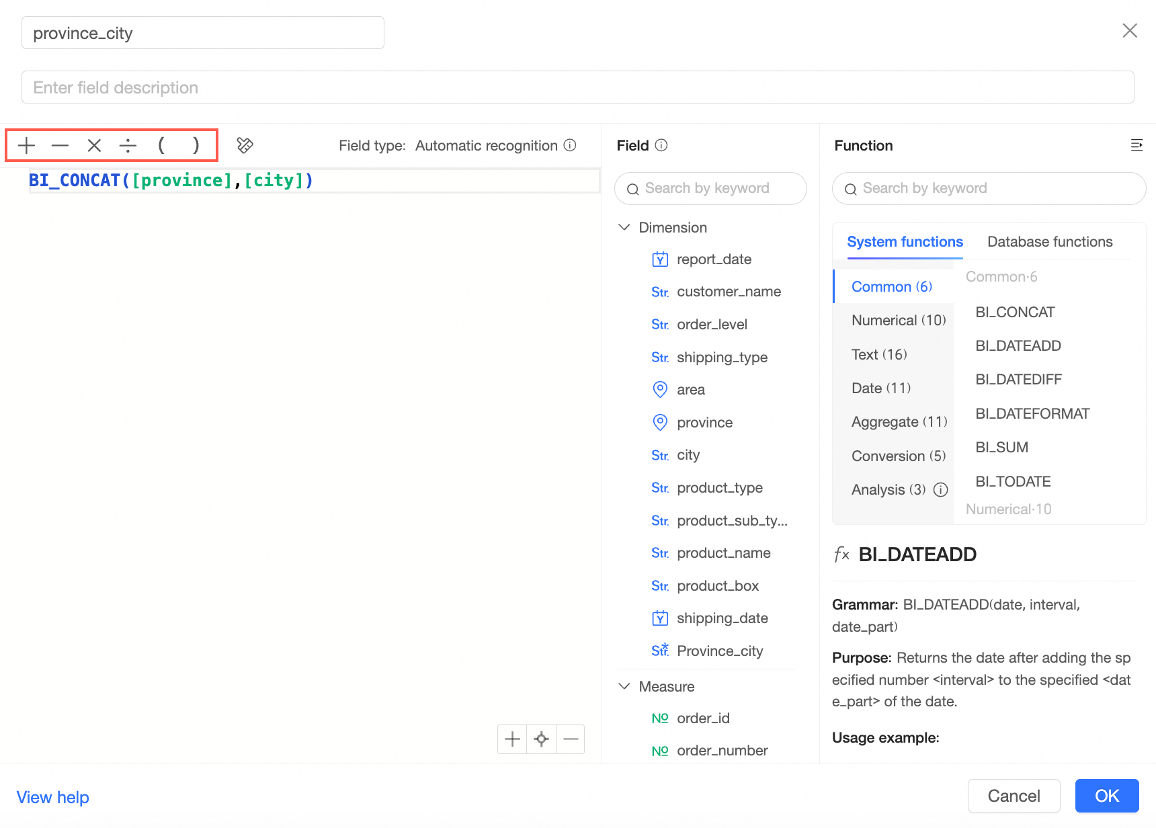Select the Text (16) function category
This screenshot has width=1156, height=828.
pyautogui.click(x=879, y=354)
